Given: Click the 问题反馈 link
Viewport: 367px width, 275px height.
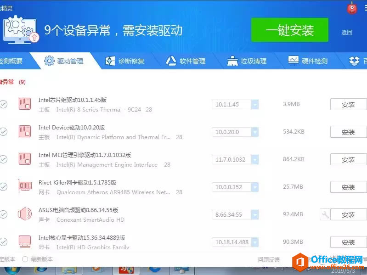Looking at the screenshot, I should (x=269, y=259).
